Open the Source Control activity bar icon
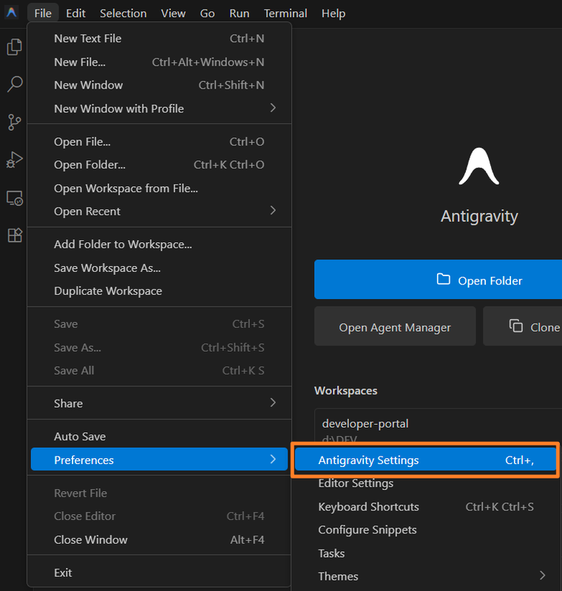Viewport: 562px width, 591px height. click(x=14, y=122)
